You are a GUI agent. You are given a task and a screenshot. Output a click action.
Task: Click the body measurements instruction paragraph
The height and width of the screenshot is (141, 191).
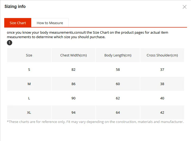coord(87,35)
